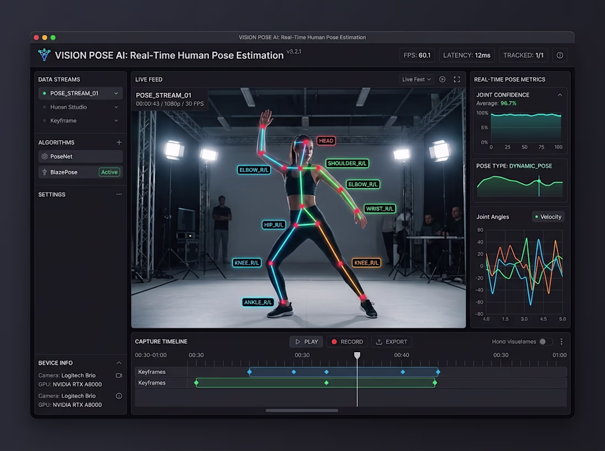Select the Hupsn Studio data stream

[x=81, y=107]
